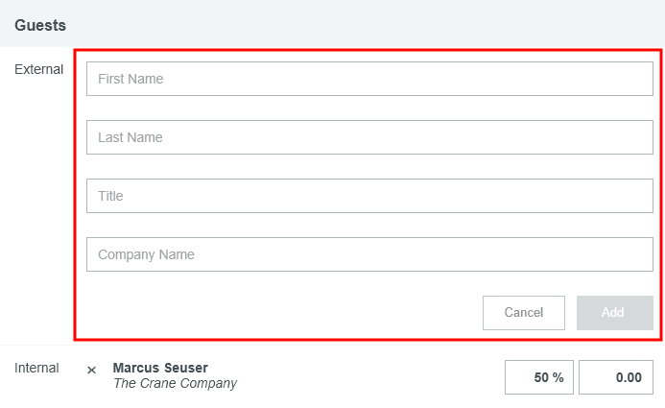This screenshot has width=665, height=408.
Task: Click into the Company Name field
Action: (369, 254)
